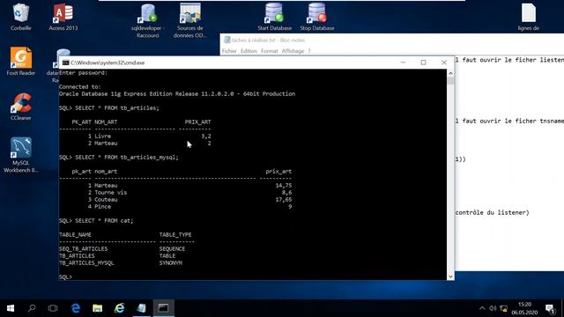Switch to Notepad taskbar button
This screenshot has width=564, height=317.
pos(141,308)
